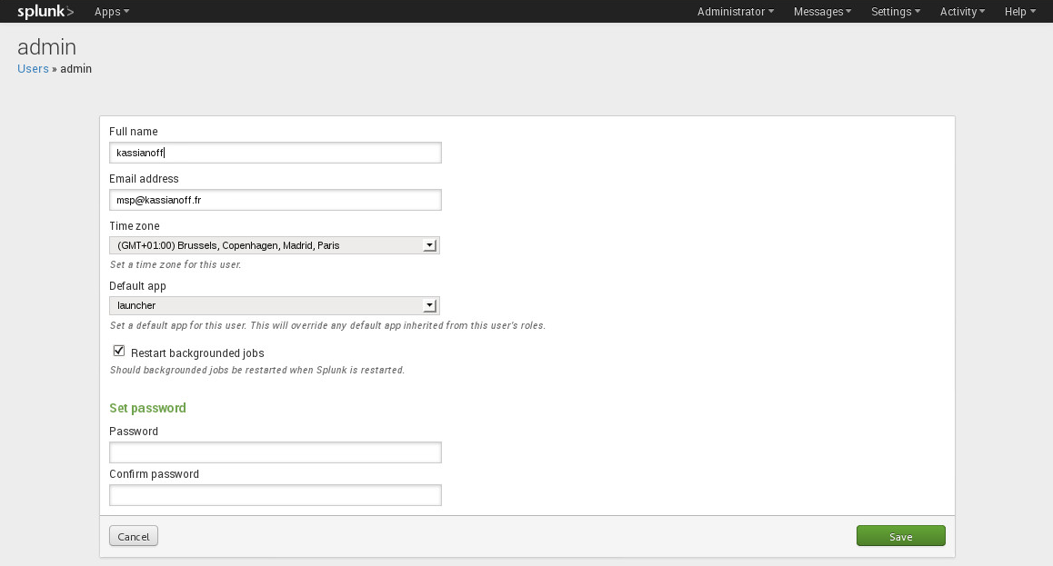This screenshot has width=1053, height=566.
Task: Click the 'Default app' label
Action: click(x=137, y=285)
